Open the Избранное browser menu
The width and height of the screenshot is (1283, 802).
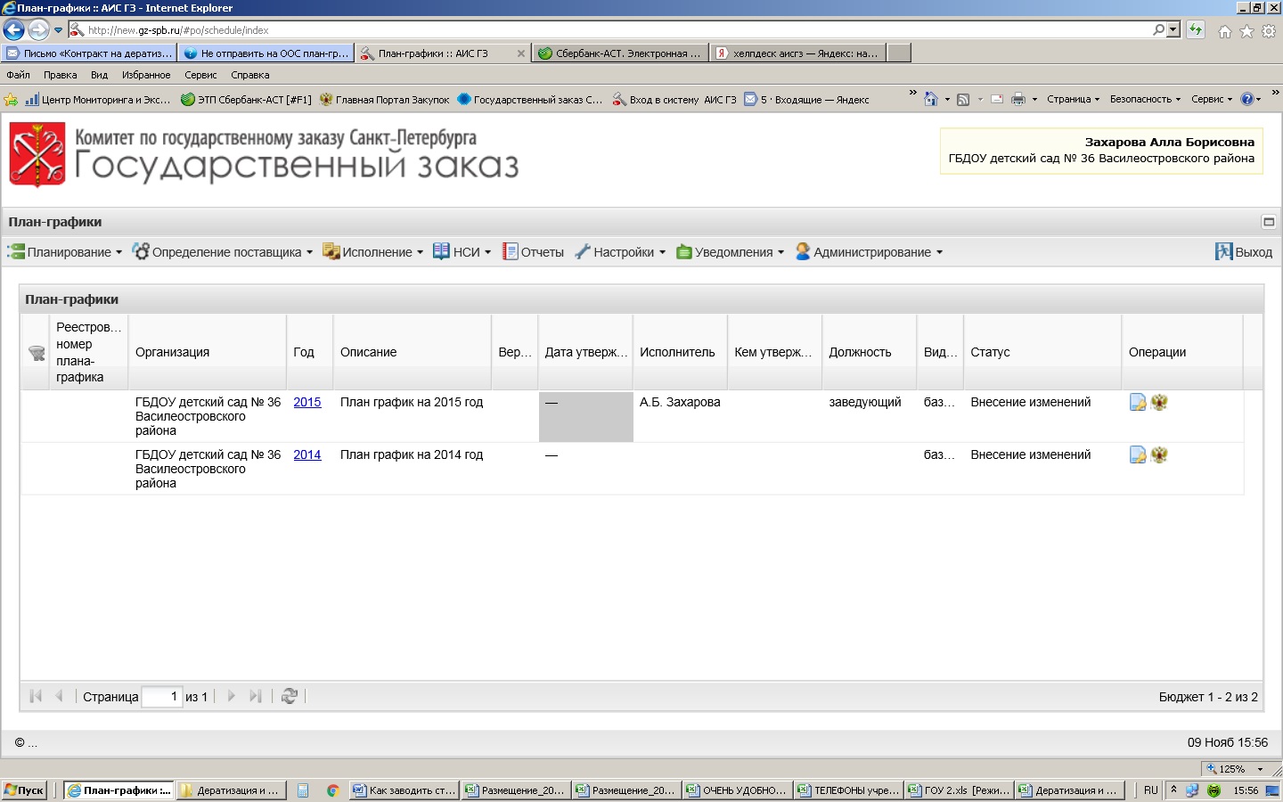[x=146, y=76]
